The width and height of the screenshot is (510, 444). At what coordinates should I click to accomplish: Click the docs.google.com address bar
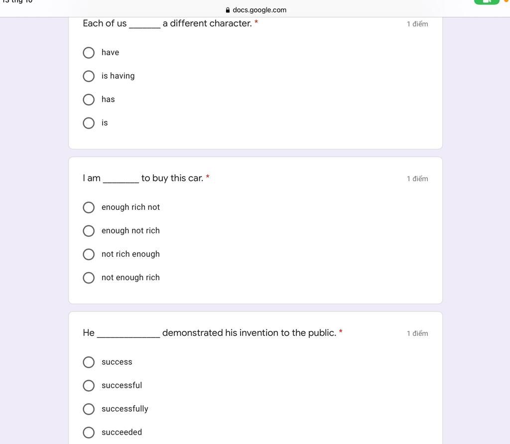coord(259,10)
